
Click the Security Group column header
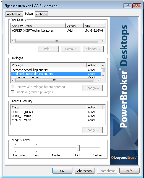[38, 26]
